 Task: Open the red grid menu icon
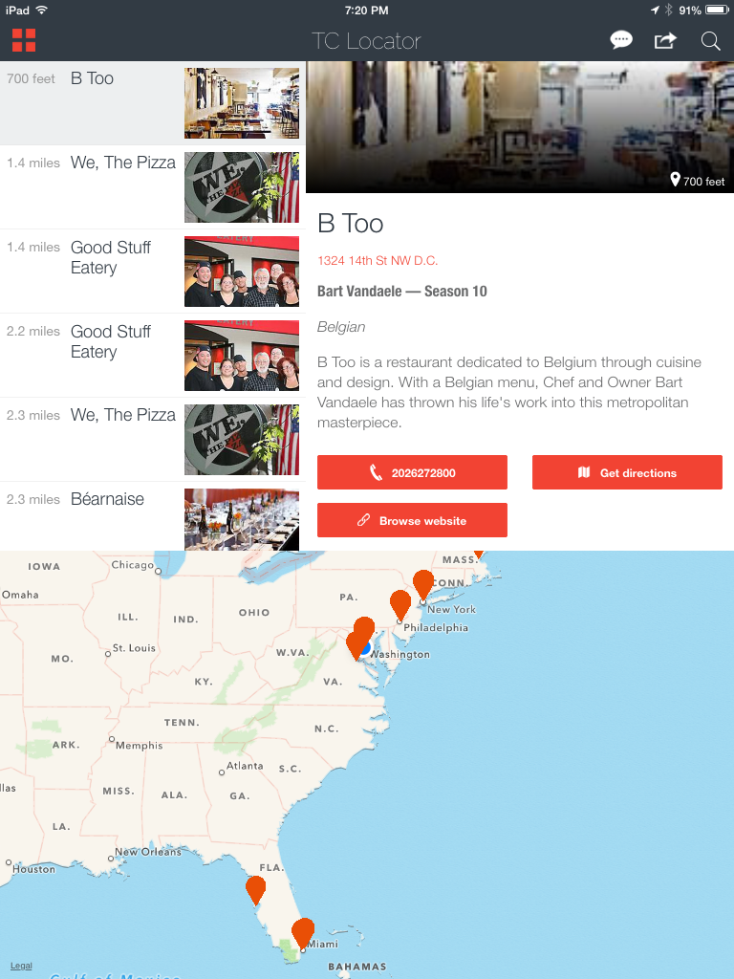click(24, 40)
